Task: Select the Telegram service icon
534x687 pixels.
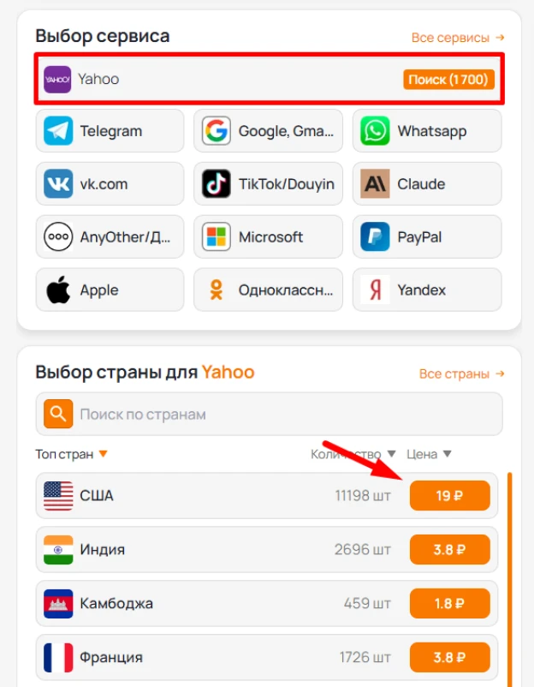Action: [58, 130]
